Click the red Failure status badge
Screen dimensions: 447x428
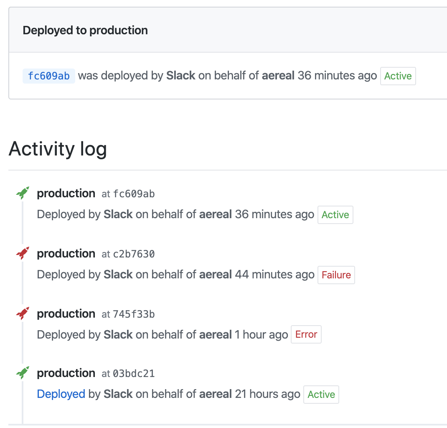[336, 275]
